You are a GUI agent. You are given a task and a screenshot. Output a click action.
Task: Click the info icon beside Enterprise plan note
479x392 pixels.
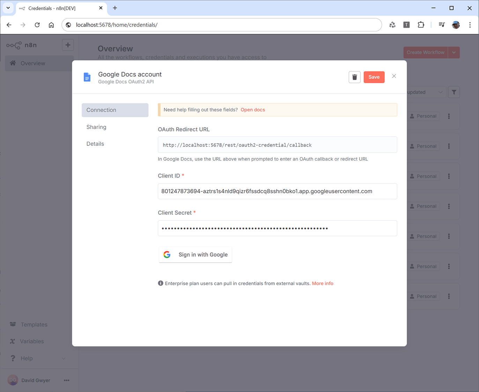(x=161, y=283)
